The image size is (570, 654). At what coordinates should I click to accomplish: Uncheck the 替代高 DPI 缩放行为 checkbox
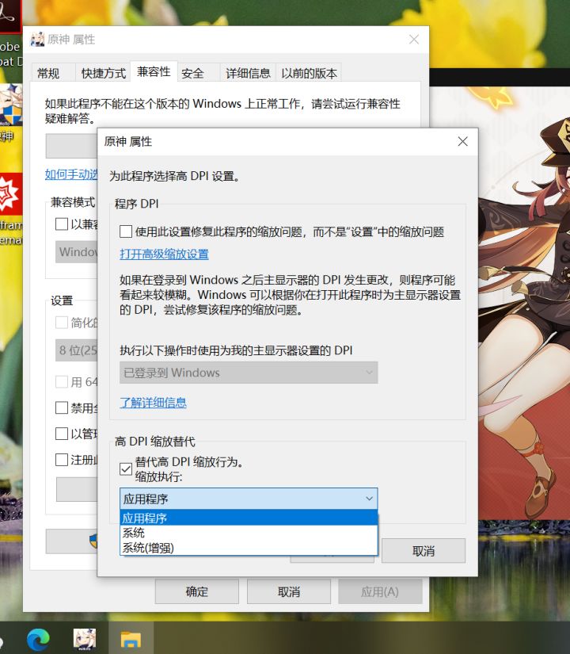pos(126,469)
